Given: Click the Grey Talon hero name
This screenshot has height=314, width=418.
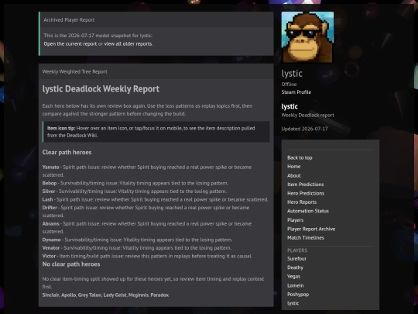Looking at the screenshot, I should click(90, 295).
